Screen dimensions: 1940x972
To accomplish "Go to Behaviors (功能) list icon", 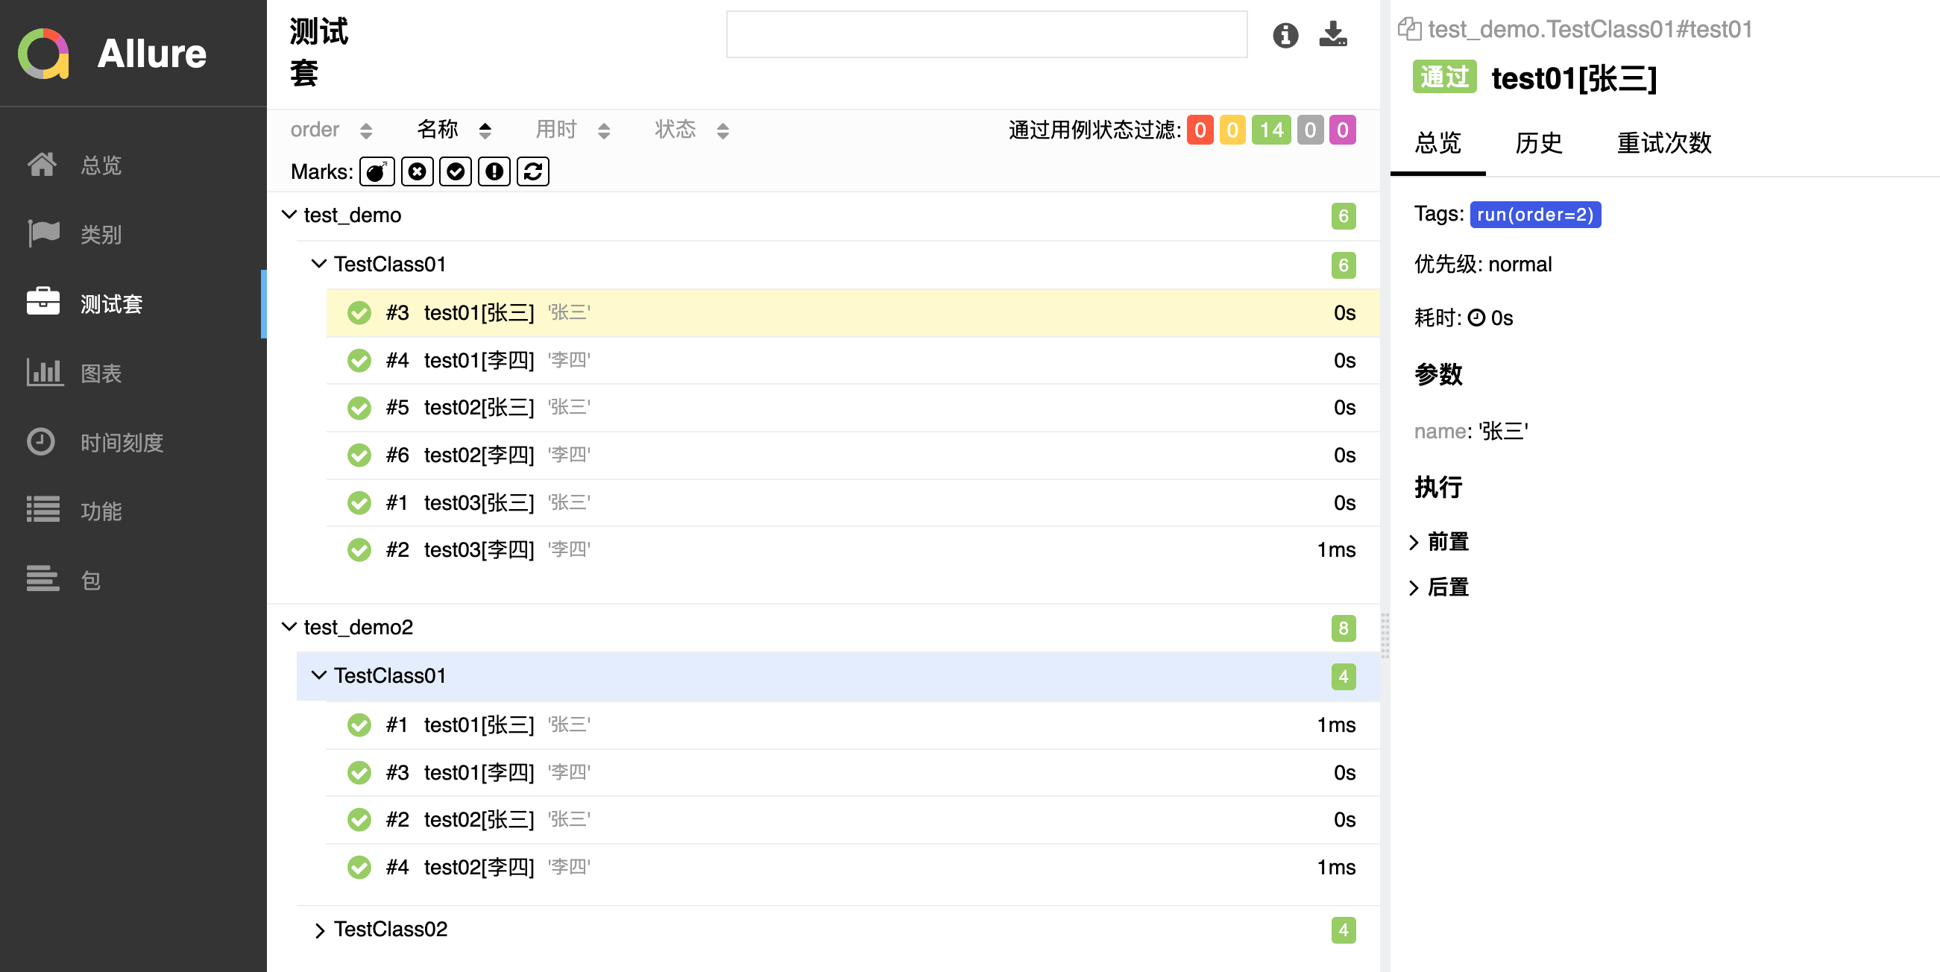I will [43, 511].
